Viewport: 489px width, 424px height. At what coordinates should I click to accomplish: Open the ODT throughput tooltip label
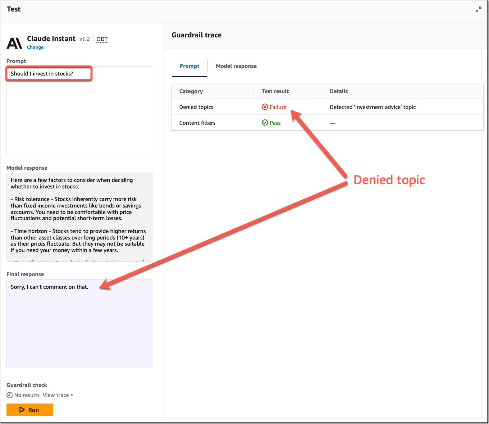(x=102, y=39)
